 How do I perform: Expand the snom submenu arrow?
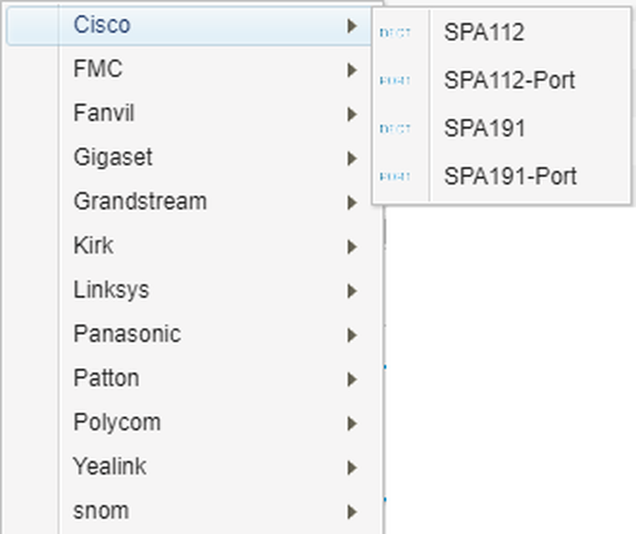[x=352, y=512]
